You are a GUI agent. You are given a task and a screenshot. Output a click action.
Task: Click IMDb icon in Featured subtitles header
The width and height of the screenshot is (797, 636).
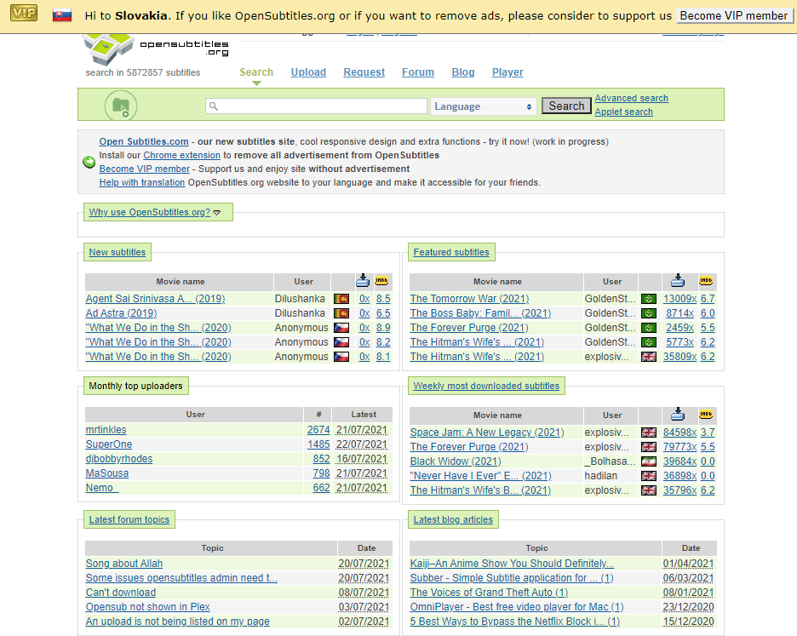tap(706, 281)
